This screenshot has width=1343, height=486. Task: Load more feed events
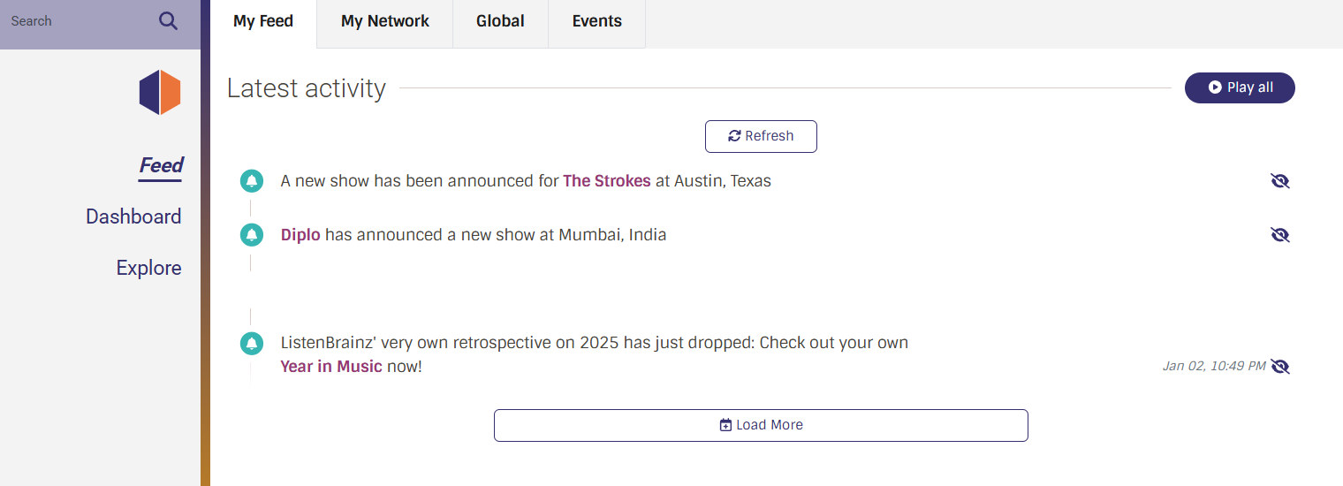pos(761,425)
